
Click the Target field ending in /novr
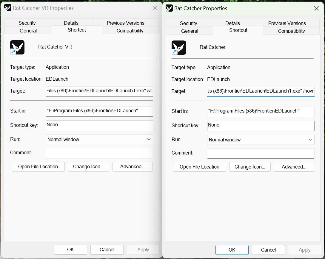pos(261,92)
